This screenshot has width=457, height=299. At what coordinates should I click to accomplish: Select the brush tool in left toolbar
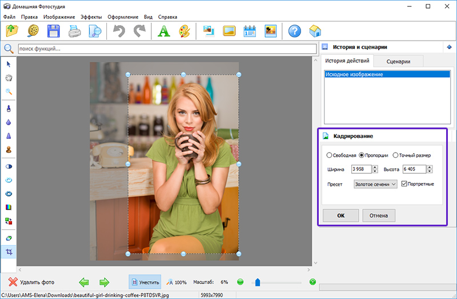[x=9, y=109]
